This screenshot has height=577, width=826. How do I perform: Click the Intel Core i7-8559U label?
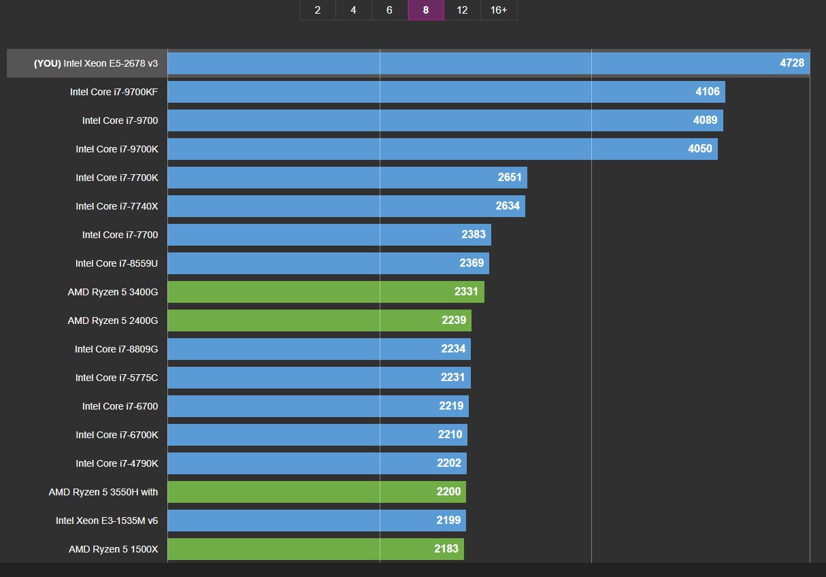117,263
